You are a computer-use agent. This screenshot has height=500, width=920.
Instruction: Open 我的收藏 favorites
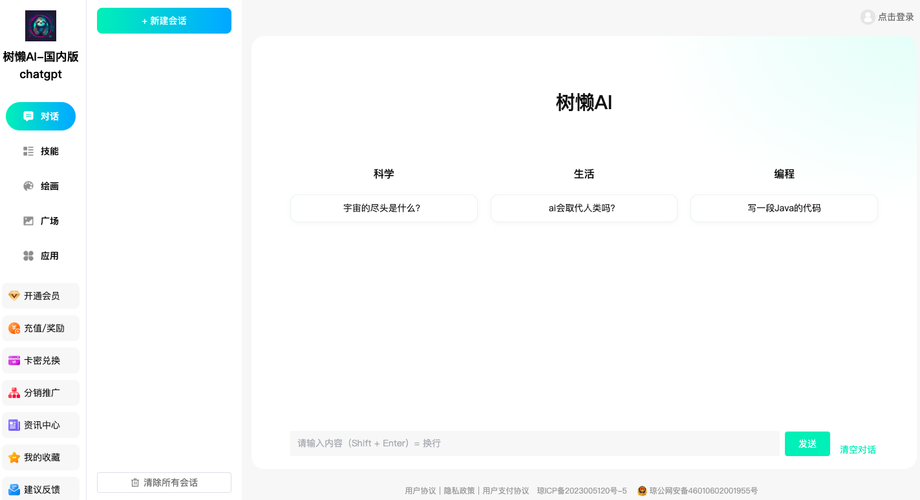41,457
